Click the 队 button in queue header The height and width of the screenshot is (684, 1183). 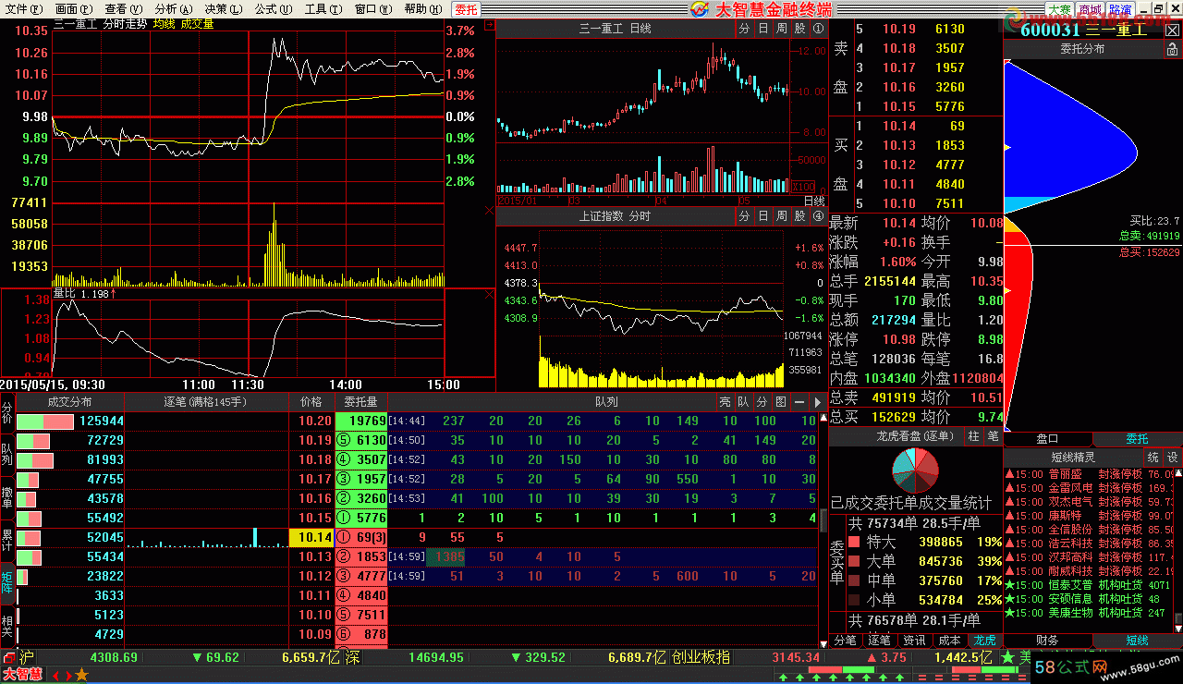[743, 402]
